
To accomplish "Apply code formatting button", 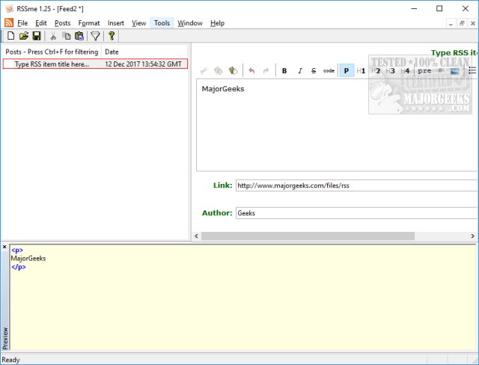I will click(x=329, y=70).
